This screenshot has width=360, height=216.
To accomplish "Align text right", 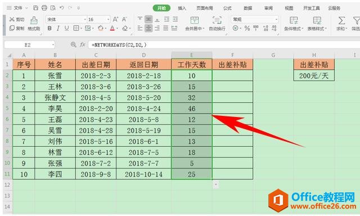I will point(157,28).
